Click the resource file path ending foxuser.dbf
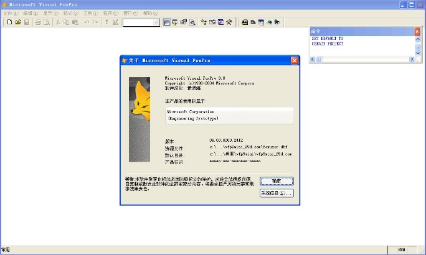 [249, 147]
